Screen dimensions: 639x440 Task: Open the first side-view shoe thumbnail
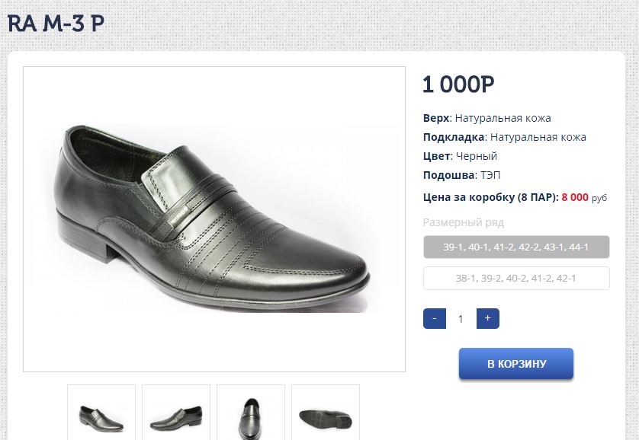pyautogui.click(x=101, y=415)
